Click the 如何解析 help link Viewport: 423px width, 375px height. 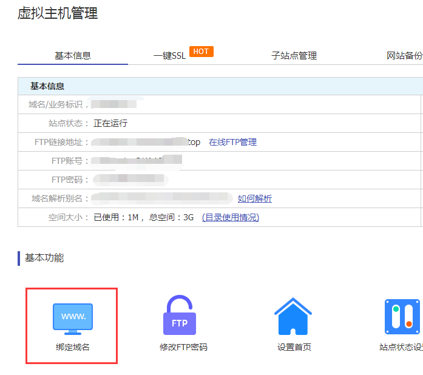point(254,198)
